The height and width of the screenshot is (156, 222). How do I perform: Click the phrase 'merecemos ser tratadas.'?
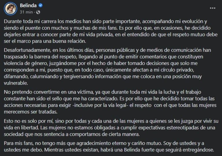point(31,112)
